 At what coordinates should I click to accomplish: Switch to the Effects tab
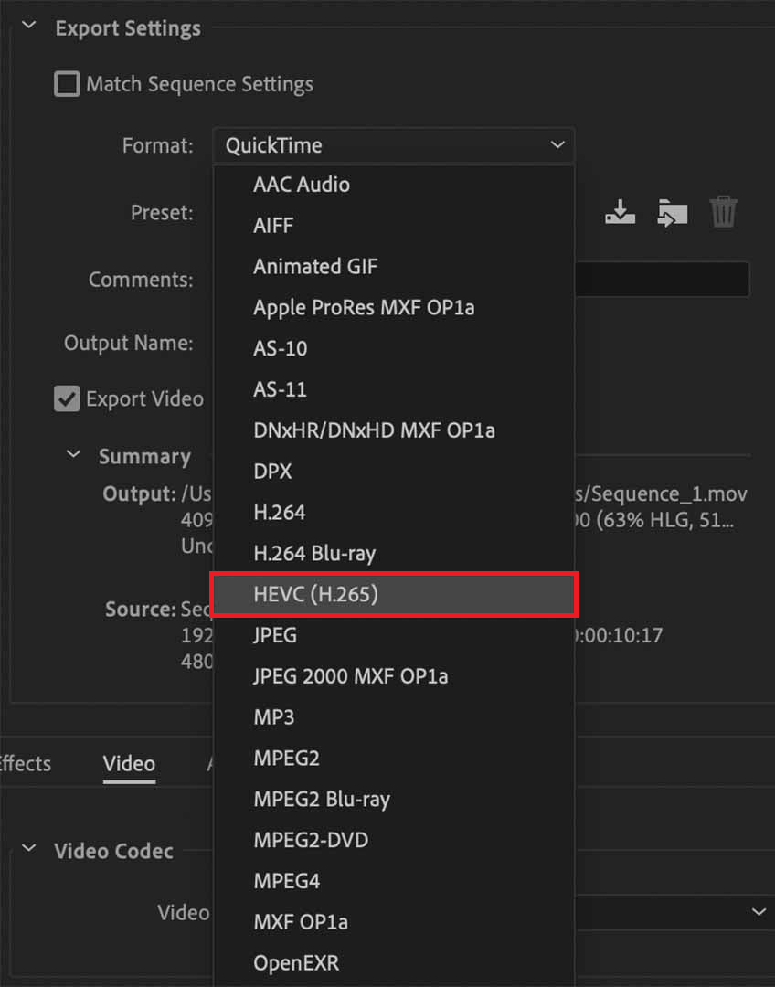click(x=25, y=763)
